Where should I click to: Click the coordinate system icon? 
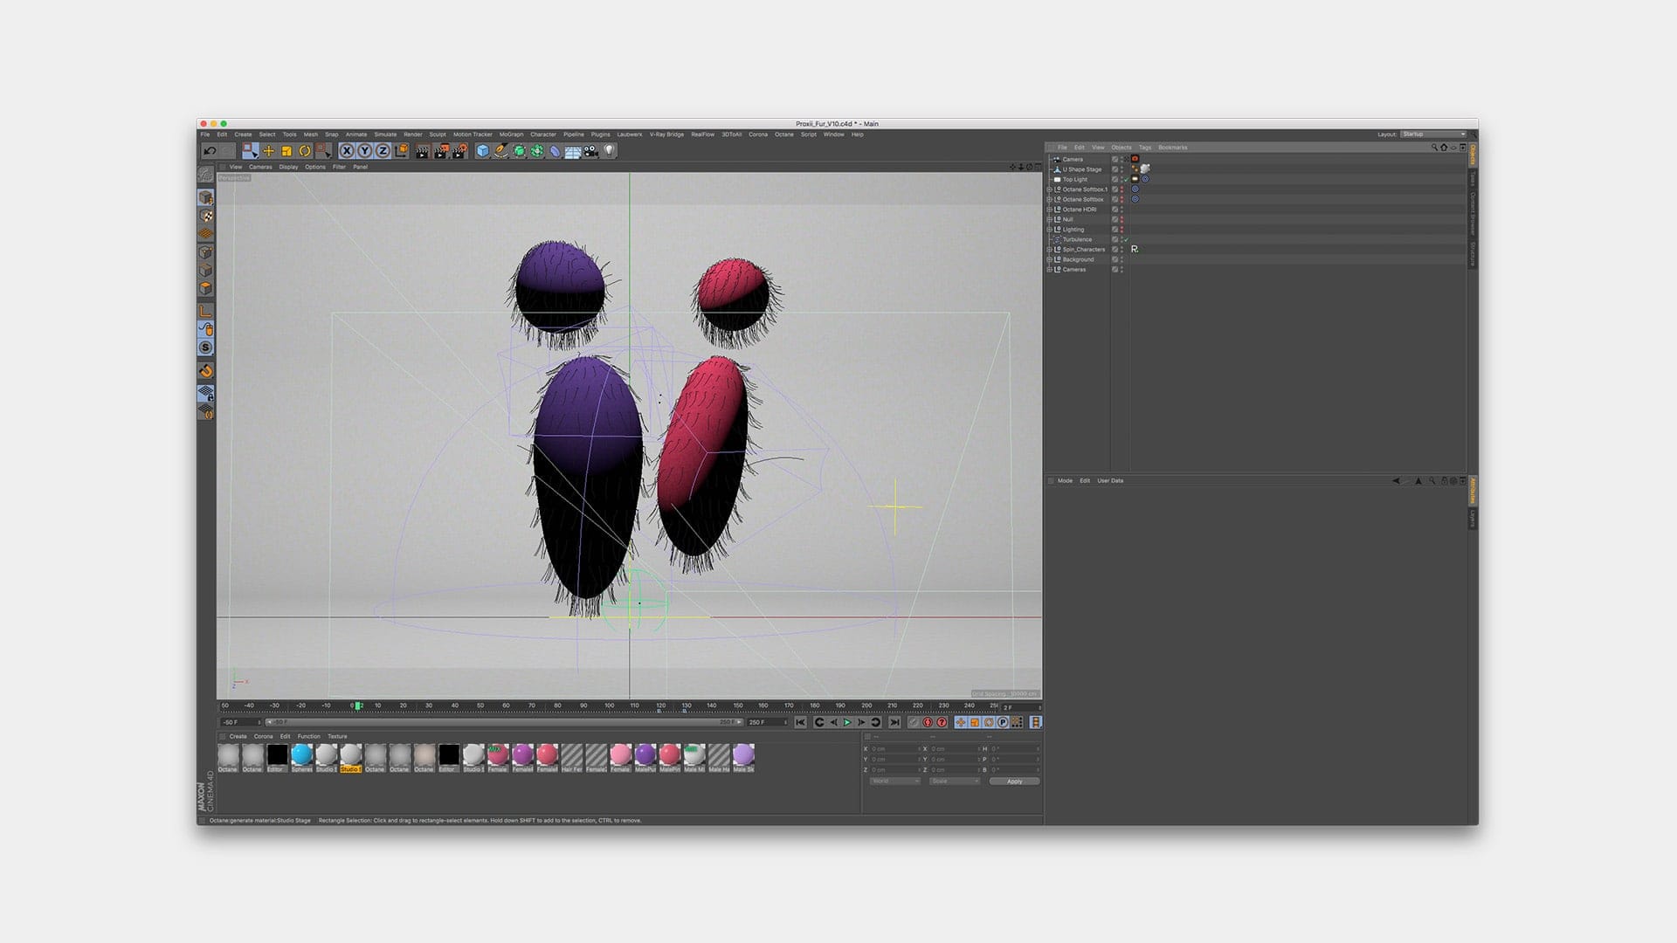pos(401,151)
